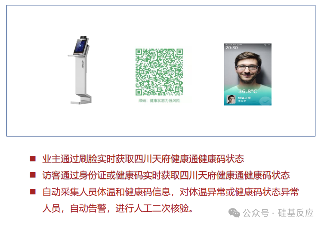Click the line starting with 业主通过刷脸
The height and width of the screenshot is (226, 324).
(x=143, y=159)
